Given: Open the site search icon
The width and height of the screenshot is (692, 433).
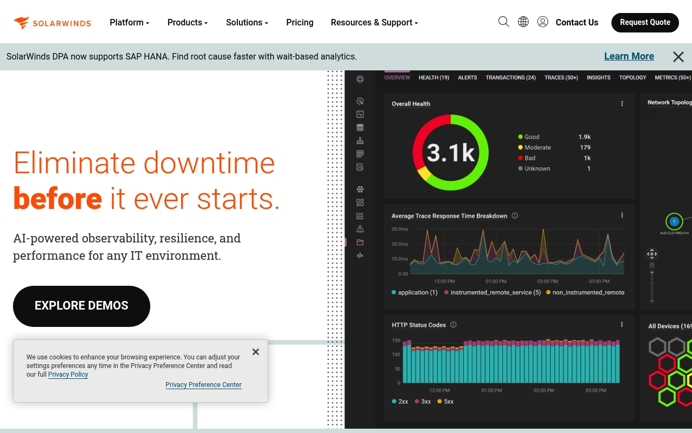Looking at the screenshot, I should (x=503, y=22).
